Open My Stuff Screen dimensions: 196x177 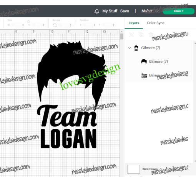tap(110, 11)
